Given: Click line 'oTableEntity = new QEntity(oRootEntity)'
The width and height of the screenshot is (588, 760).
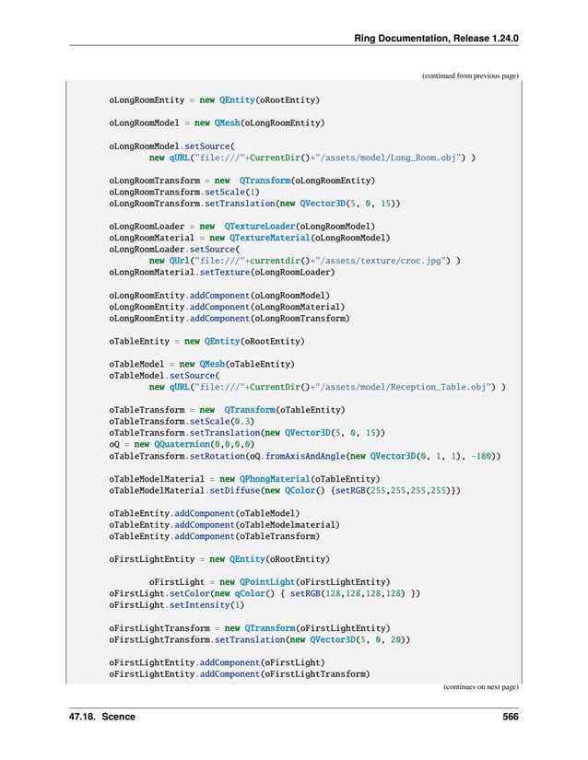Looking at the screenshot, I should (206, 341).
